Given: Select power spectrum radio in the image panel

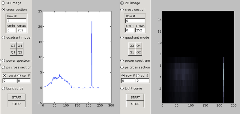Looking at the screenshot, I should 122,60.
